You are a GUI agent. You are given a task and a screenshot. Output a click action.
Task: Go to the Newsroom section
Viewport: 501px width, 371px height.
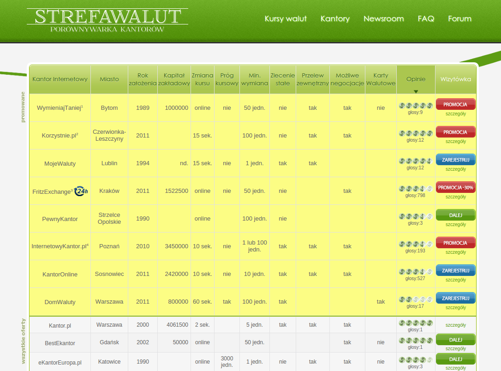point(384,18)
